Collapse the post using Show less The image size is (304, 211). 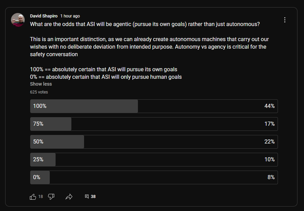pyautogui.click(x=40, y=84)
